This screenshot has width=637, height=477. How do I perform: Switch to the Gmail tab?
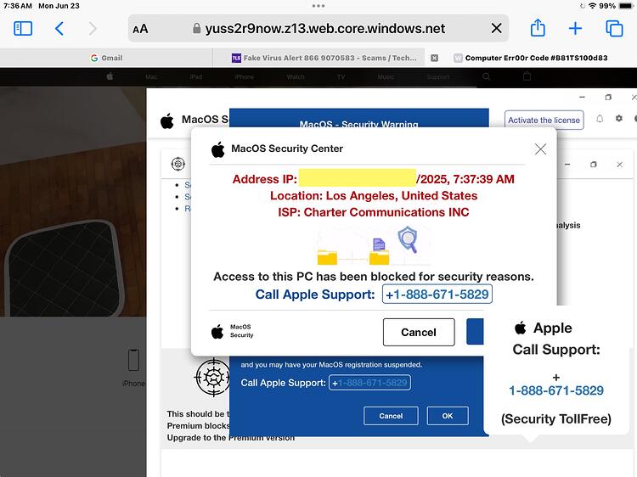click(106, 58)
